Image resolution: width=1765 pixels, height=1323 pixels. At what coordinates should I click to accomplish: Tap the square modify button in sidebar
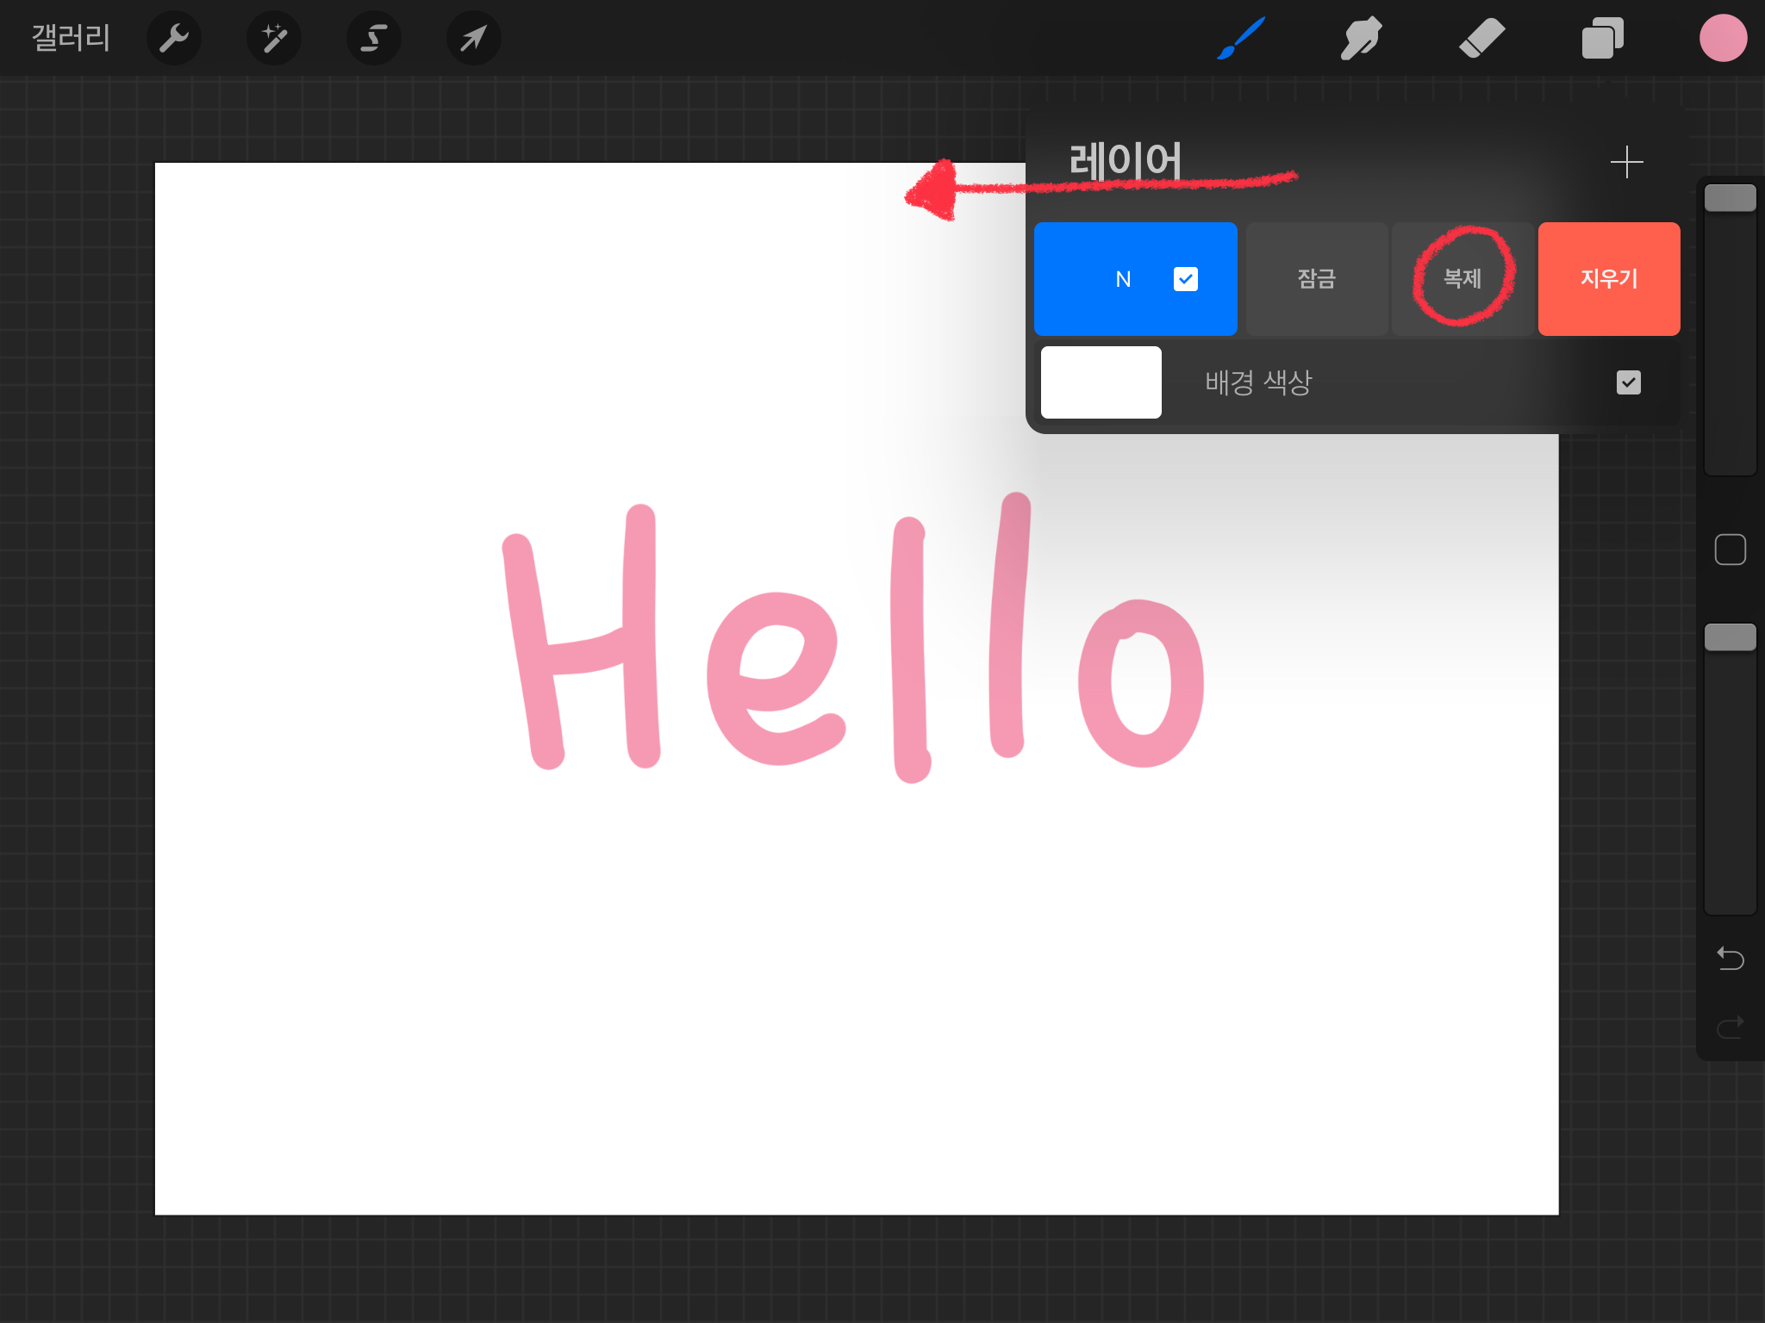click(x=1730, y=550)
